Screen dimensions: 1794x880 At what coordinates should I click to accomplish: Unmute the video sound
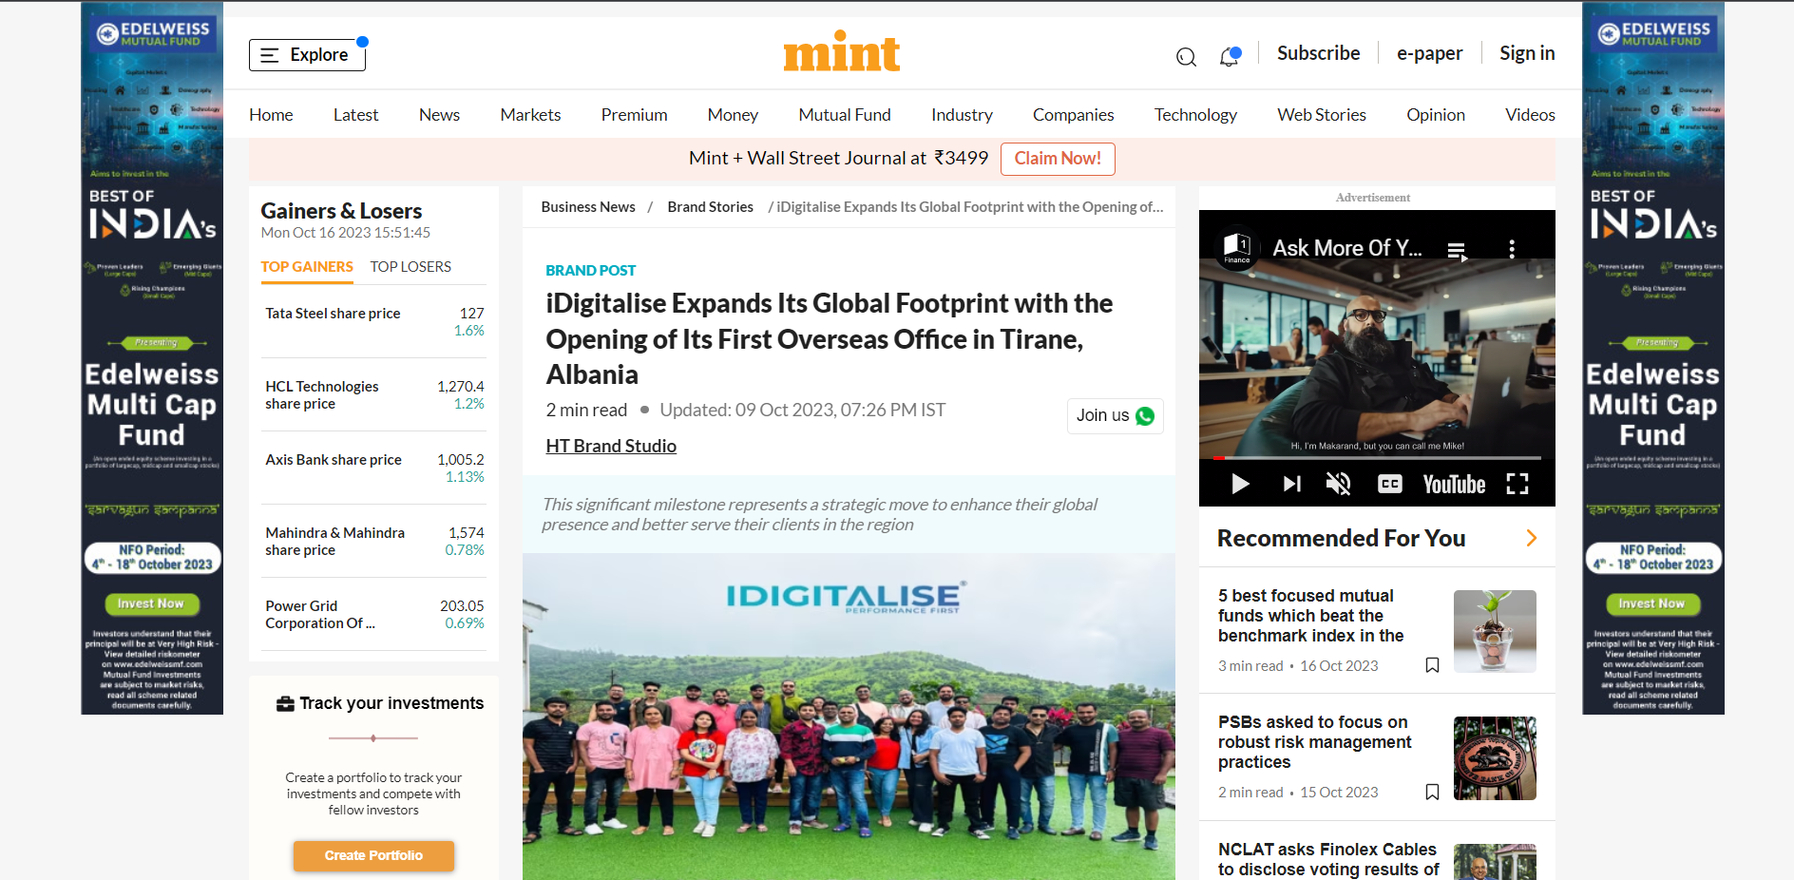(x=1338, y=484)
